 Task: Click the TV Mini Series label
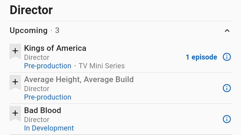[102, 66]
